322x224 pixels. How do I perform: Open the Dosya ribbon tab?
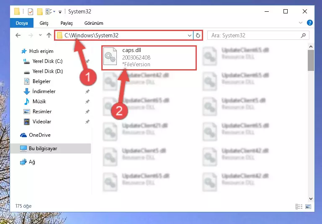22,23
